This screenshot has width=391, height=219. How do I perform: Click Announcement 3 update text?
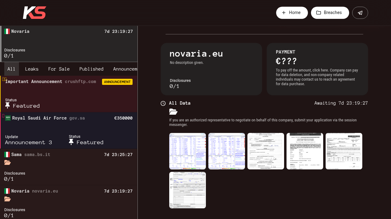tap(28, 142)
